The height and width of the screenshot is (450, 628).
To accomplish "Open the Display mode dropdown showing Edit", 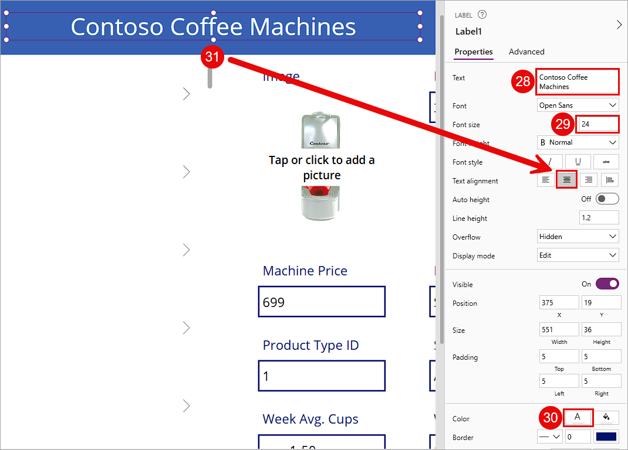I will (578, 255).
